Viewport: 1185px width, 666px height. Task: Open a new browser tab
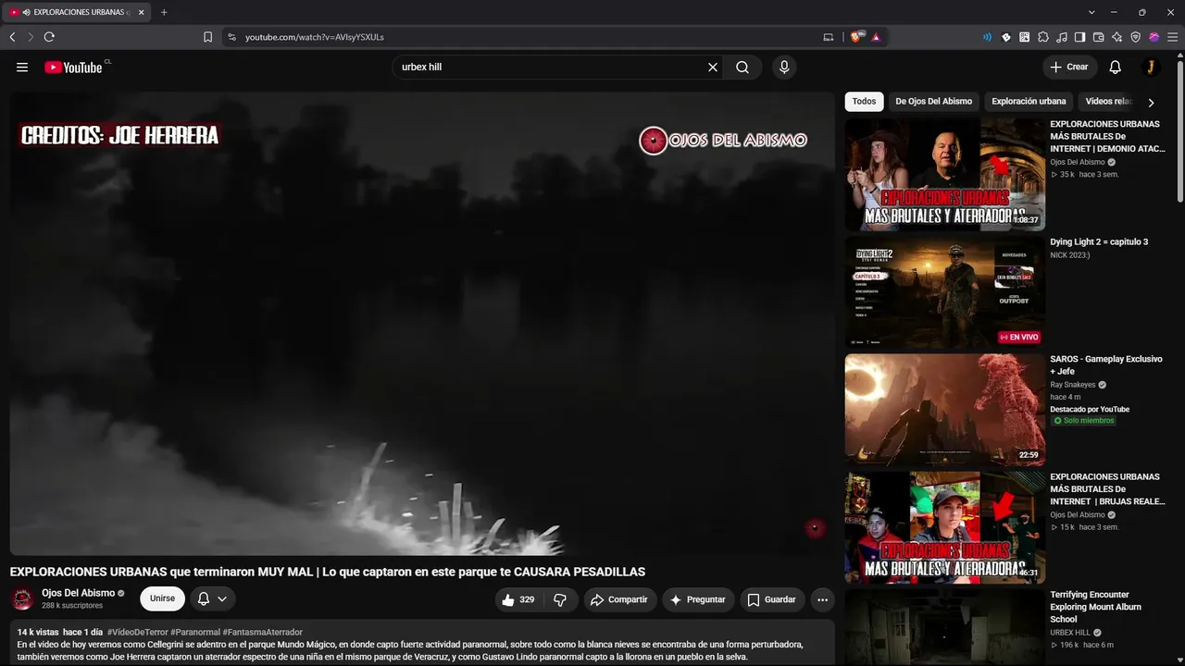tap(164, 12)
